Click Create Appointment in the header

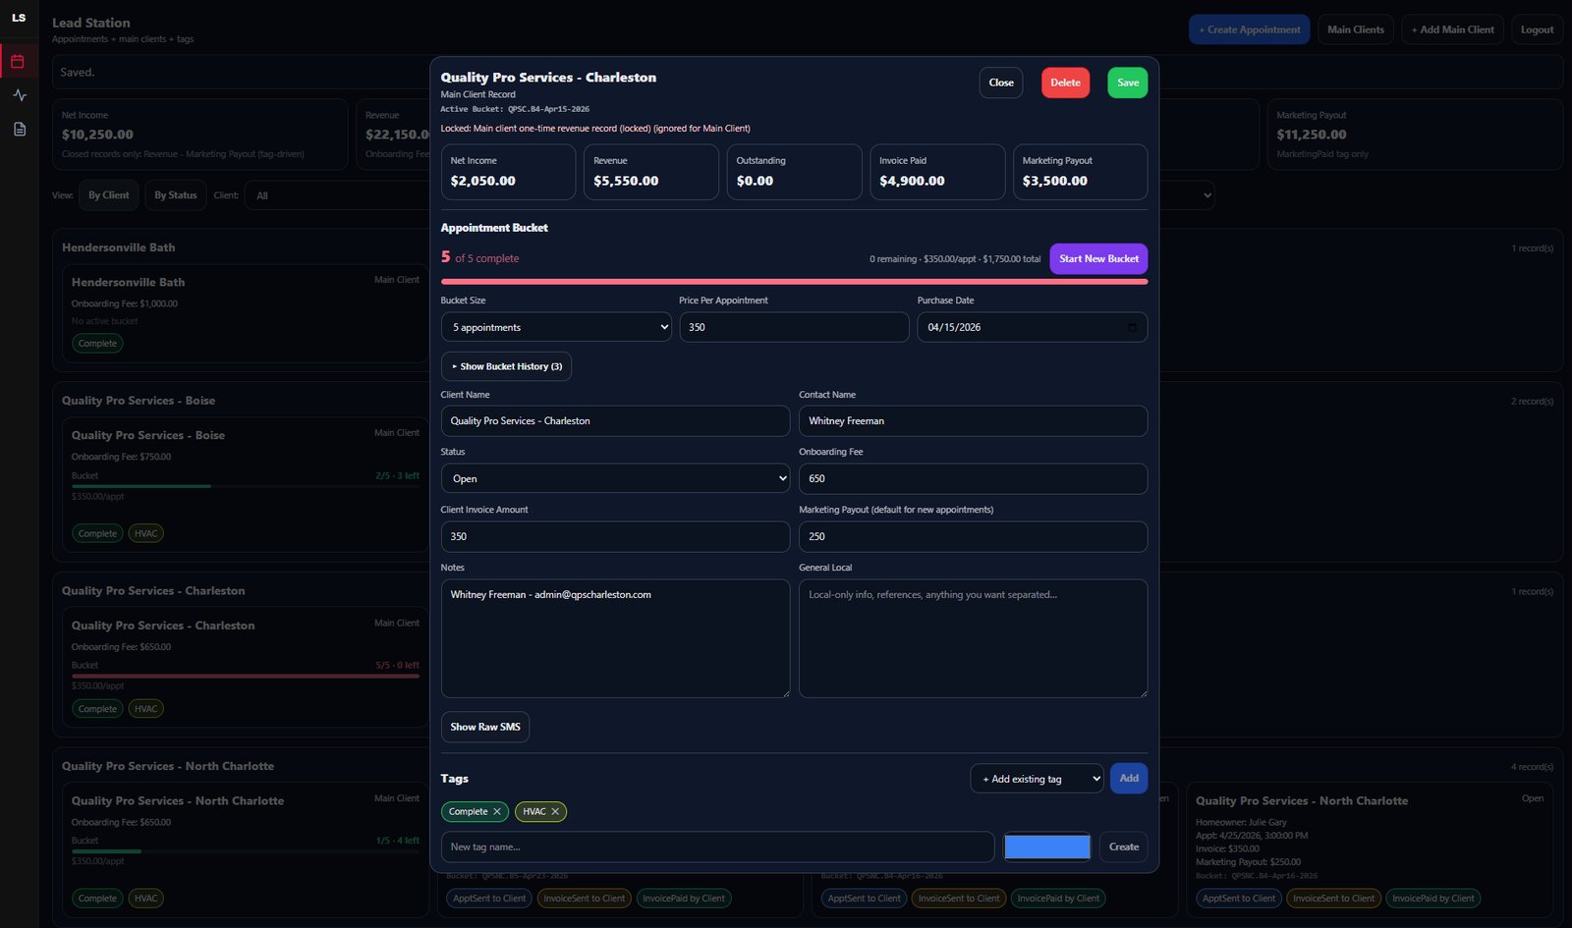tap(1249, 29)
